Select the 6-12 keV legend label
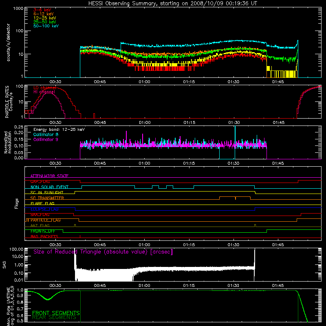 44,14
